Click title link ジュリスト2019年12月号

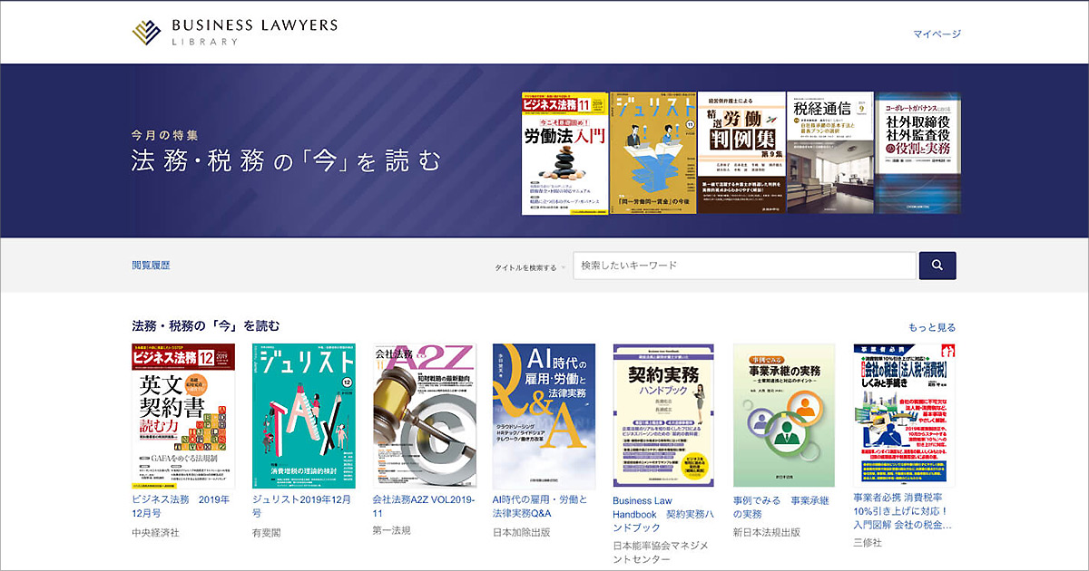click(x=302, y=506)
